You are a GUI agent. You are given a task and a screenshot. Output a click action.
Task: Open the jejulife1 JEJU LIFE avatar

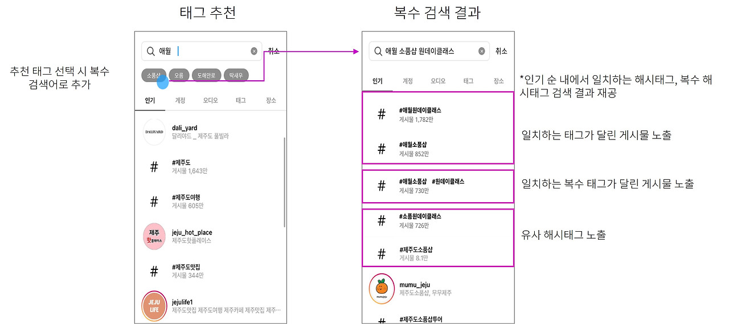pos(154,305)
